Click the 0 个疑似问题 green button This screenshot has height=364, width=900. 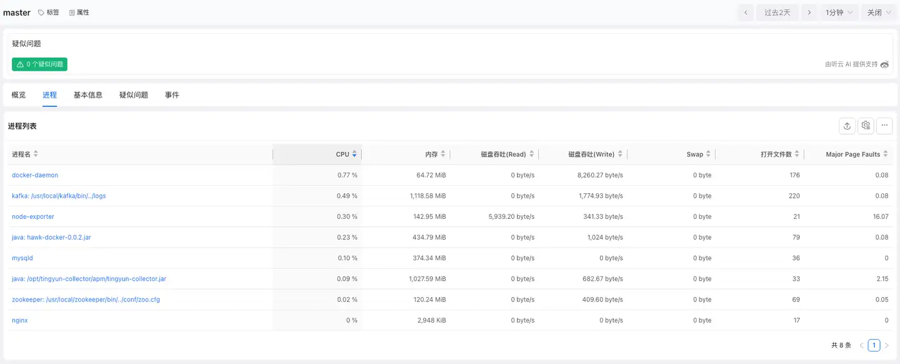[x=39, y=64]
